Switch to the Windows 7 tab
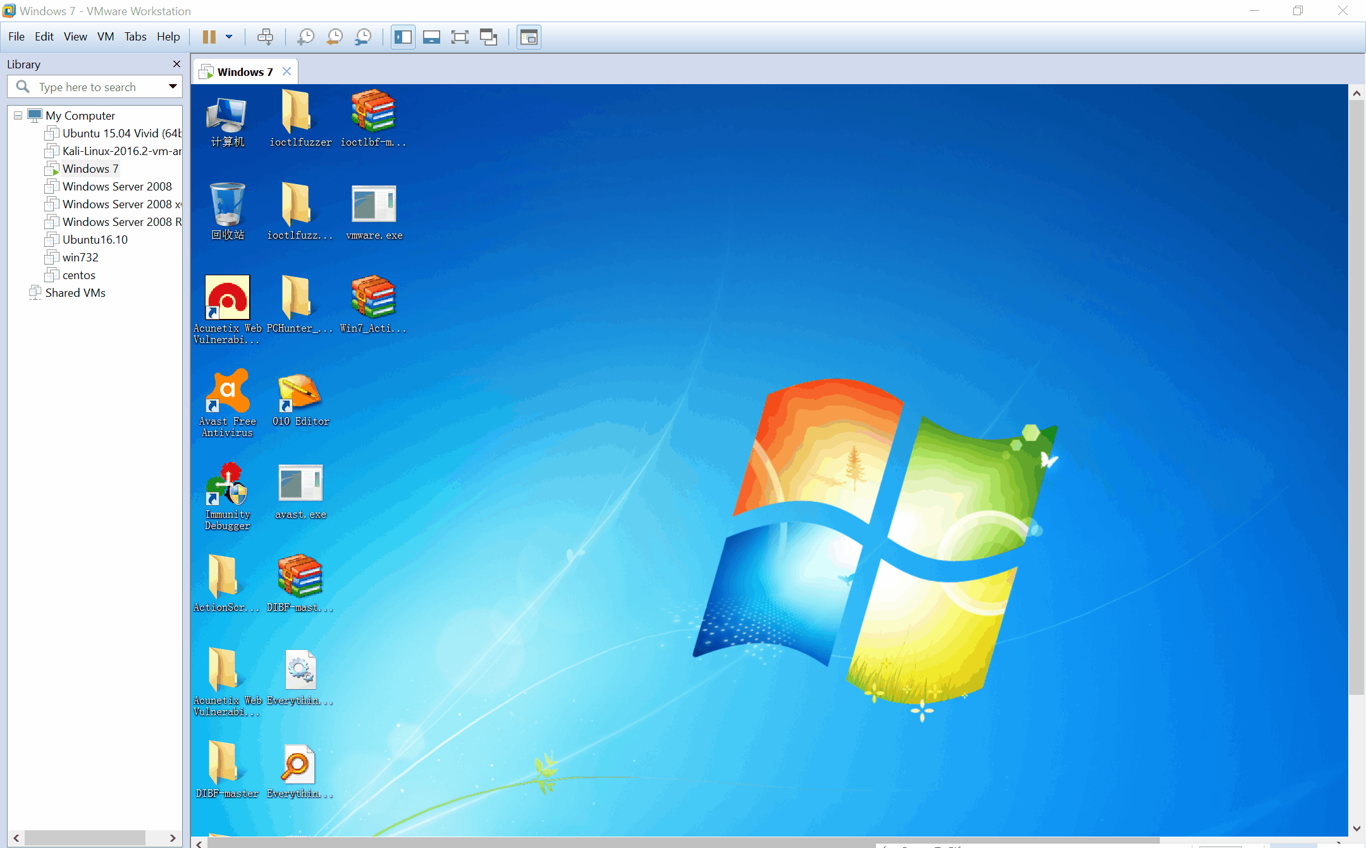The width and height of the screenshot is (1366, 848). 245,72
